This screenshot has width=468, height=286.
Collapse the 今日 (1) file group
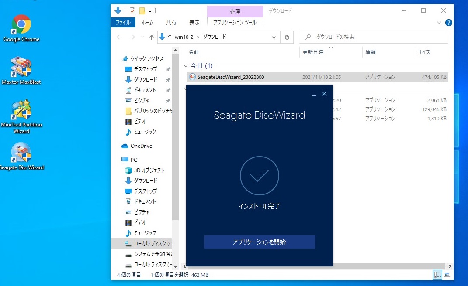[186, 65]
